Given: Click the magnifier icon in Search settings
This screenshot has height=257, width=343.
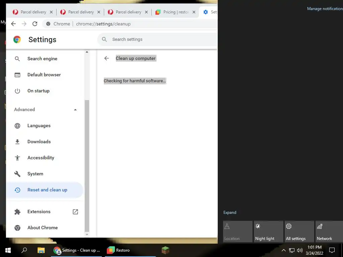Looking at the screenshot, I should pyautogui.click(x=105, y=39).
